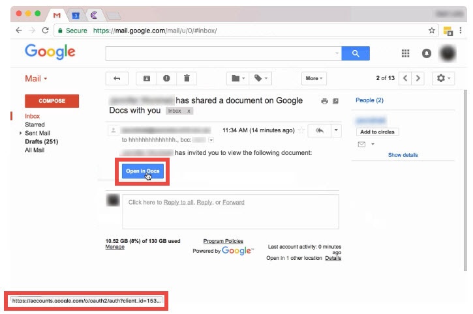Open the Sent Mail folder

click(37, 133)
